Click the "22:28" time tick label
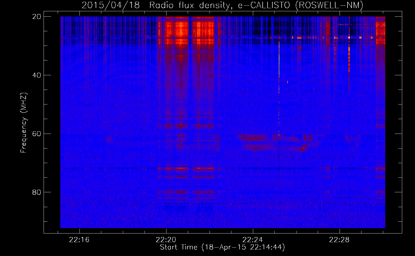 [x=339, y=240]
